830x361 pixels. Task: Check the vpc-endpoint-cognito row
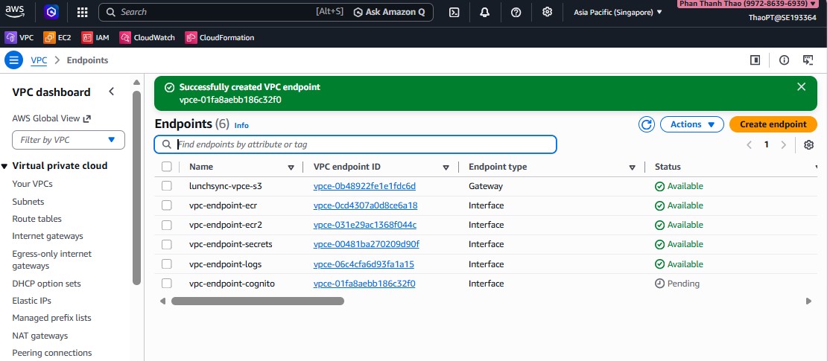[167, 284]
